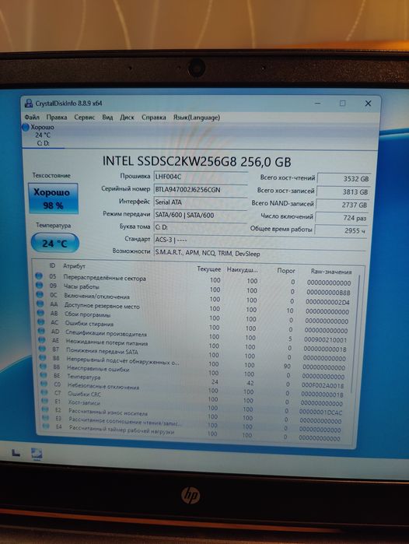Click status icon of Хост-записи row
Image resolution: width=409 pixels, height=544 pixels.
click(44, 401)
